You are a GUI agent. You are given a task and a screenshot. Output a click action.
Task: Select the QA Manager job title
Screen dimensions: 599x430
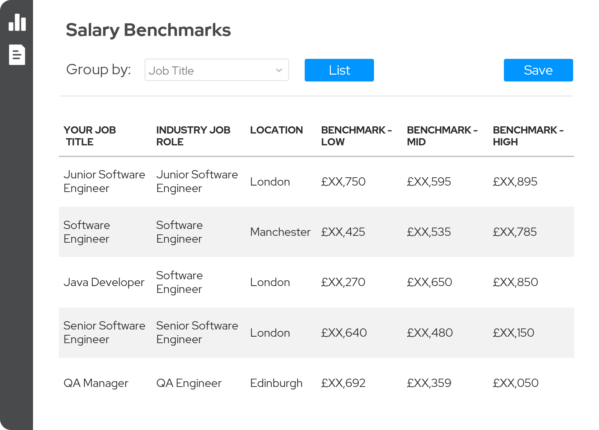pos(96,383)
